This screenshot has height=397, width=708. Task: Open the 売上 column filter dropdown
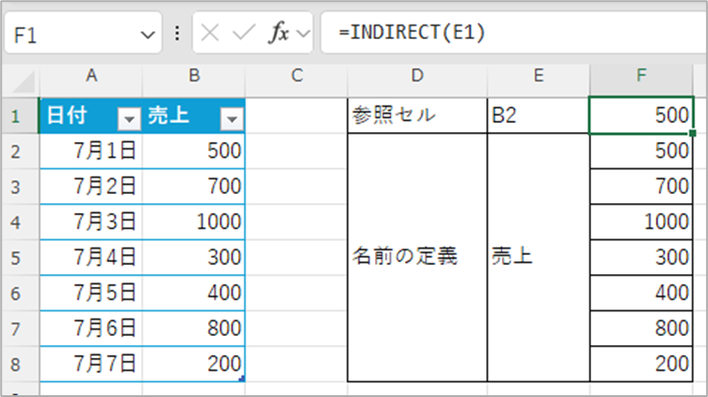[233, 117]
